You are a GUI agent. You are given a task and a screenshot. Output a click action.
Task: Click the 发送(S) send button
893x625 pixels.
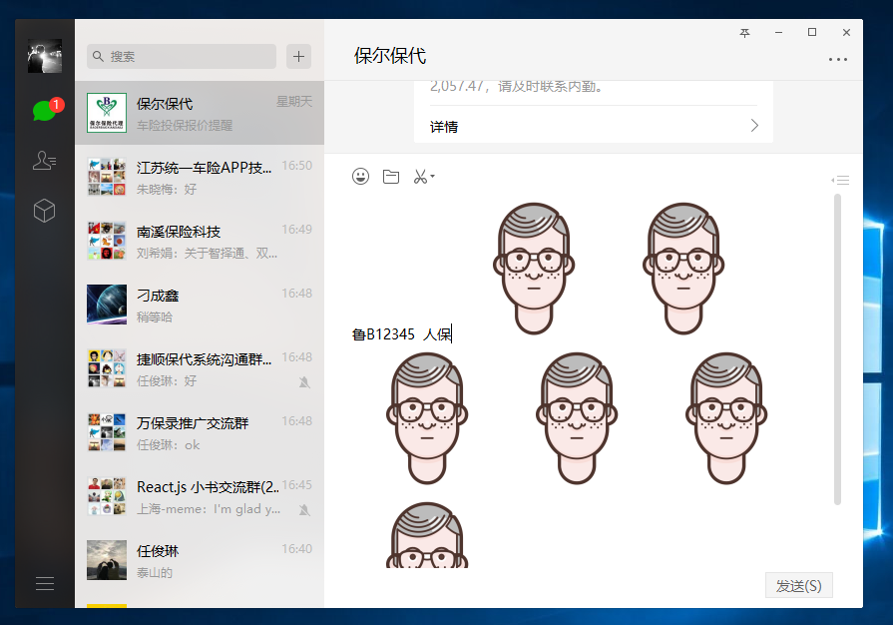[798, 586]
